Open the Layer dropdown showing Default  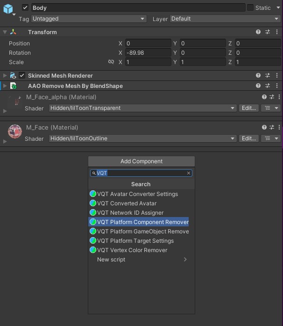coord(225,19)
